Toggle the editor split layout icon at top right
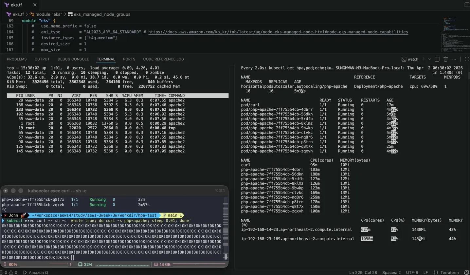This screenshot has width=470, height=275. pos(467,5)
